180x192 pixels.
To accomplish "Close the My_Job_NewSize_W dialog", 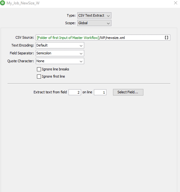I will (x=176, y=3).
